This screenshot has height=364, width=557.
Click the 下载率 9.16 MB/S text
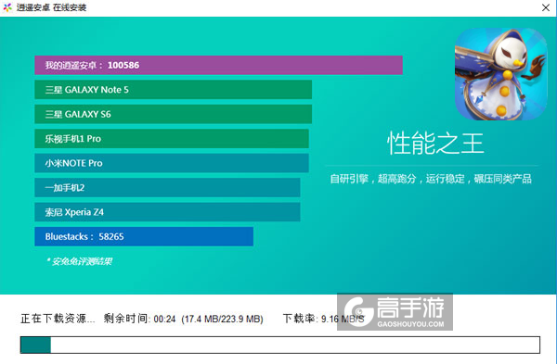pos(324,319)
